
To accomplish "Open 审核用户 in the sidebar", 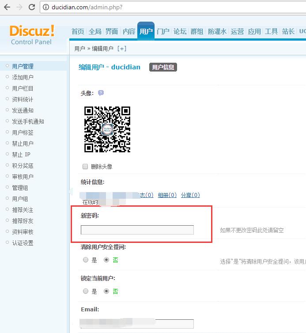I will point(23,177).
